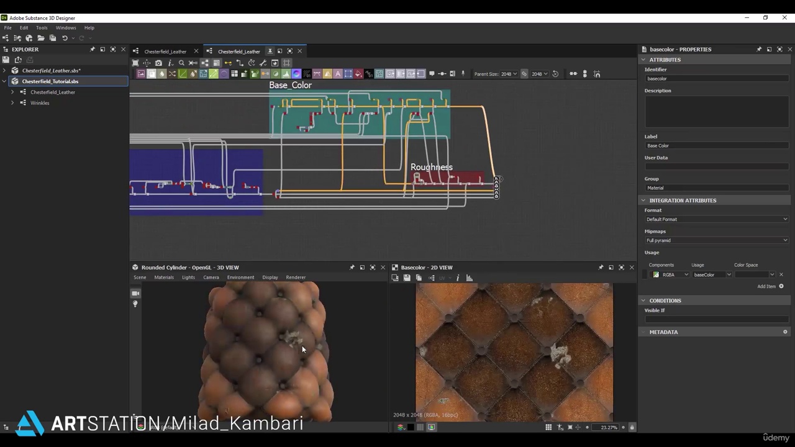
Task: Click the 2D view info icon
Action: click(x=457, y=278)
